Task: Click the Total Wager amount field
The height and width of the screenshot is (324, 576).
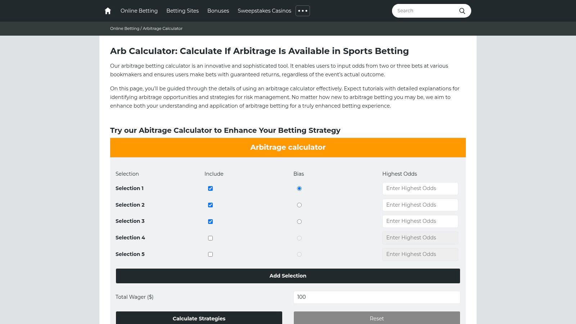Action: click(x=377, y=297)
